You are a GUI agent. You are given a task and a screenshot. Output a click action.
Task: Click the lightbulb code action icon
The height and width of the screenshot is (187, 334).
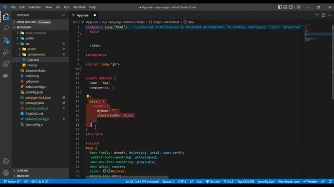[88, 97]
